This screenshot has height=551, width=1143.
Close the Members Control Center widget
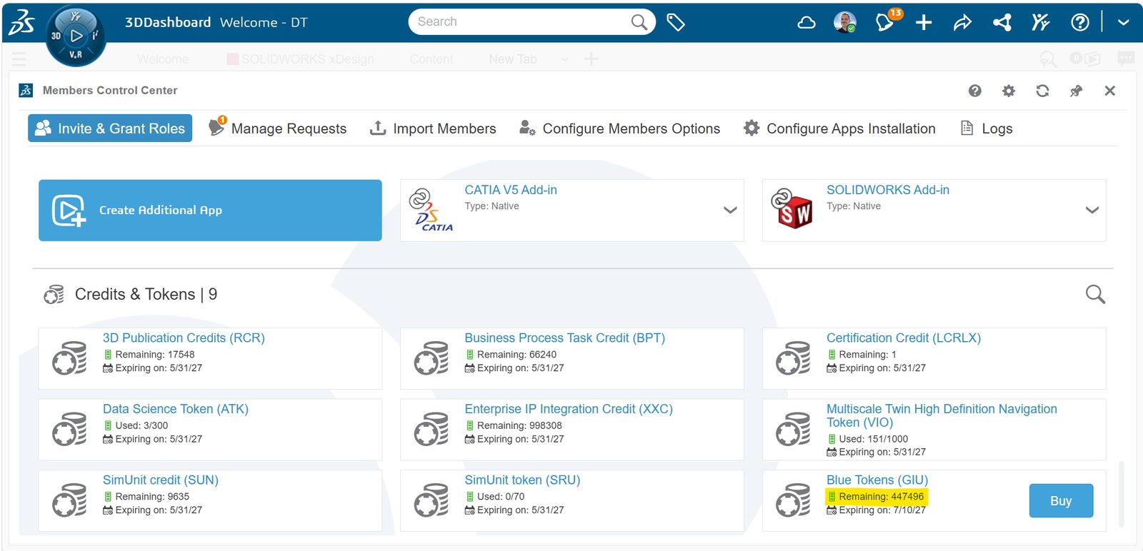coord(1109,91)
